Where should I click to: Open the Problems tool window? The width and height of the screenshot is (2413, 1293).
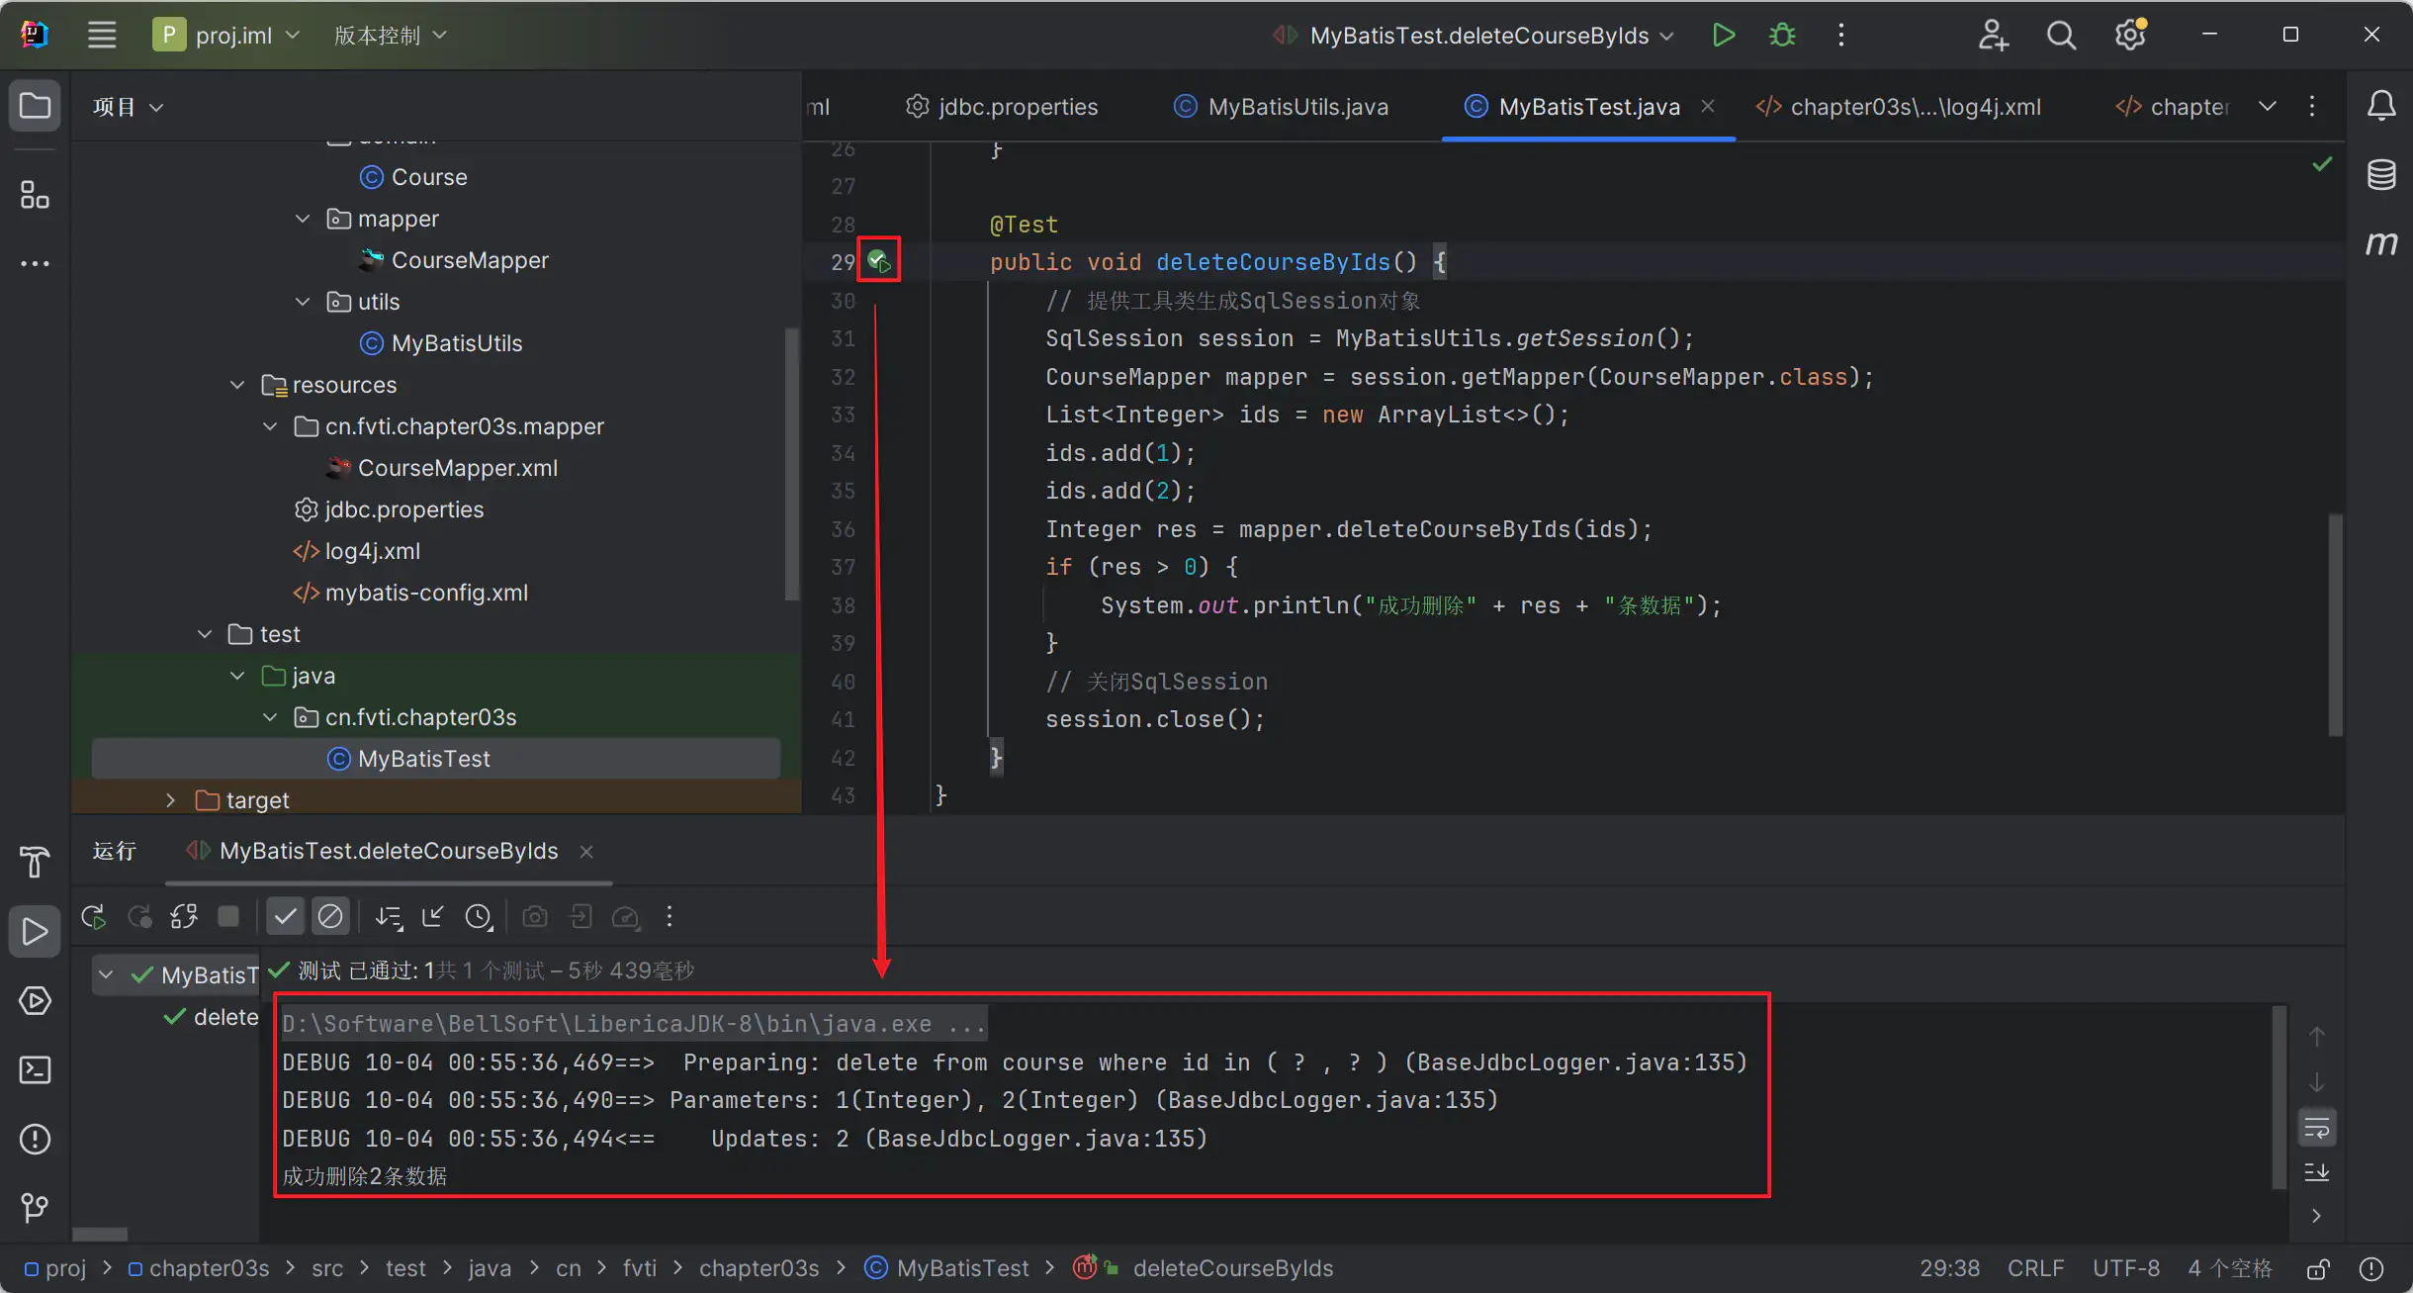point(35,1139)
